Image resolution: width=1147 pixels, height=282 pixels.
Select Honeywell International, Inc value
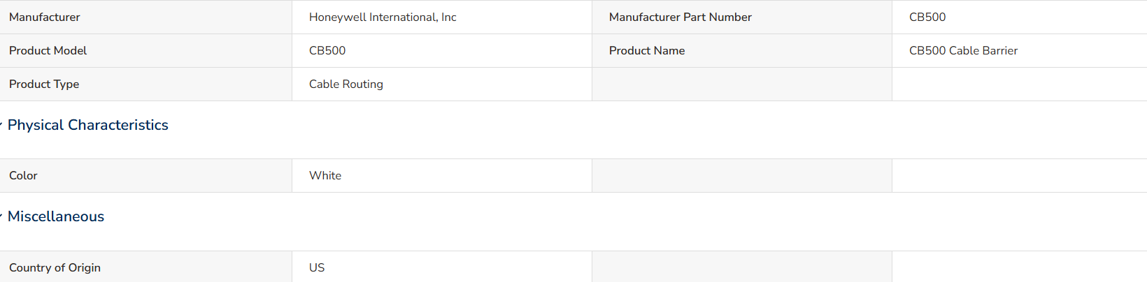[383, 17]
